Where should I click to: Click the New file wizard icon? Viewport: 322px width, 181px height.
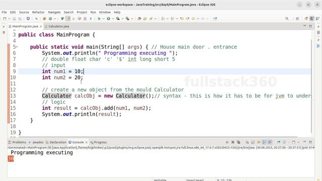(x=5, y=19)
